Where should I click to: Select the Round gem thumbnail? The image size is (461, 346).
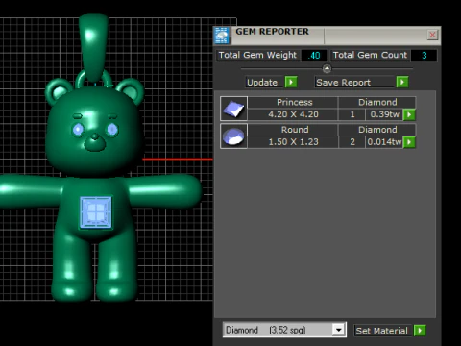click(233, 136)
